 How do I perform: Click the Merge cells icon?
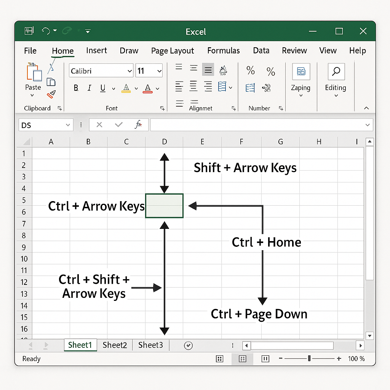click(x=222, y=87)
